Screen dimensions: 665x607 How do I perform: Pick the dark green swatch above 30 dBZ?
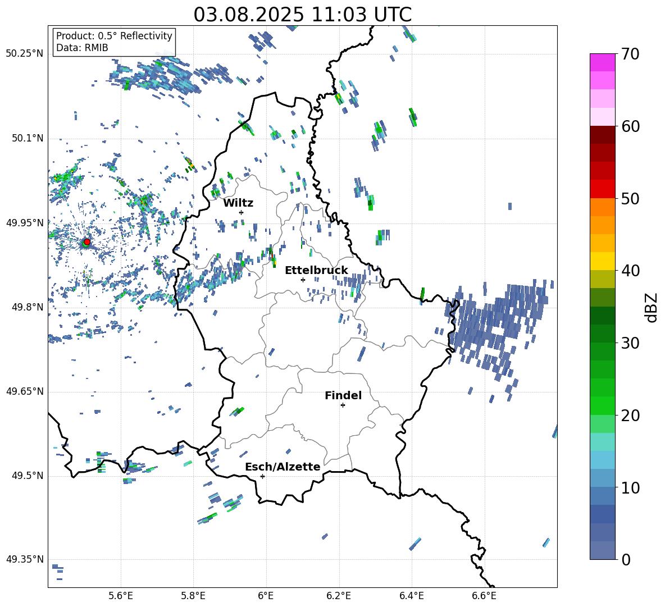pos(602,334)
